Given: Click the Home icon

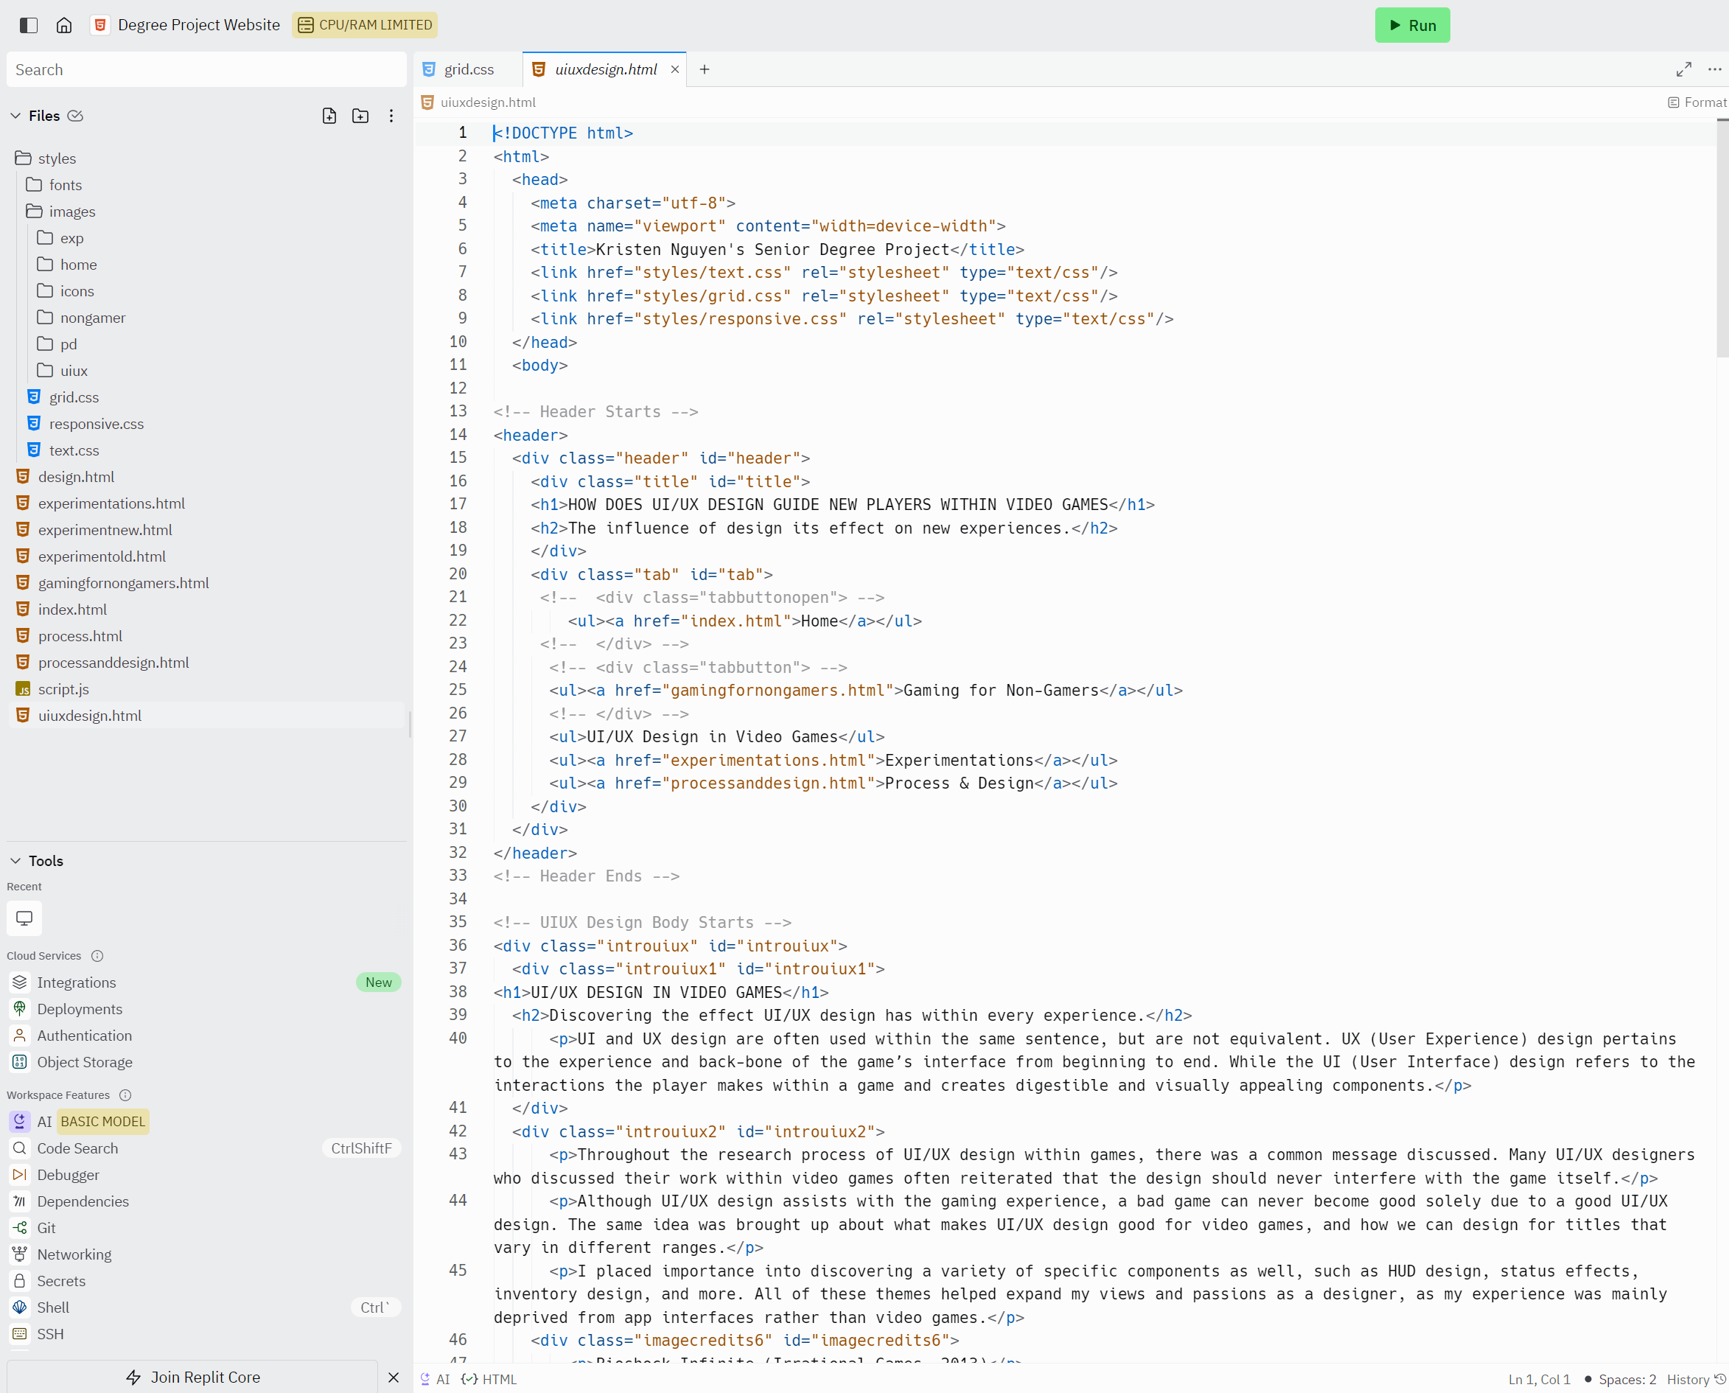Looking at the screenshot, I should click(x=64, y=25).
